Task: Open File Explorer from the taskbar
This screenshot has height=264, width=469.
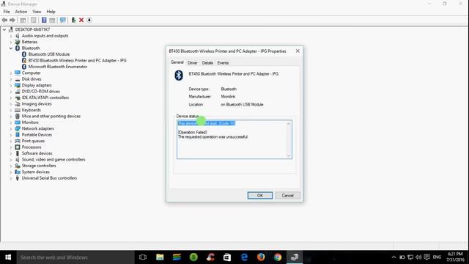Action: pyautogui.click(x=160, y=257)
